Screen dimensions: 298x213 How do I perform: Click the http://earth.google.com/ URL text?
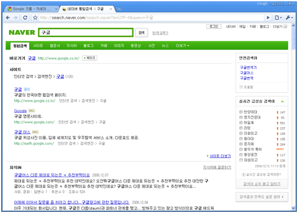point(34,143)
